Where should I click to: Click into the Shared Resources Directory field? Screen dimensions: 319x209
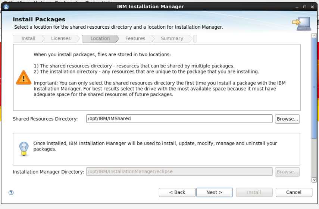pyautogui.click(x=179, y=119)
